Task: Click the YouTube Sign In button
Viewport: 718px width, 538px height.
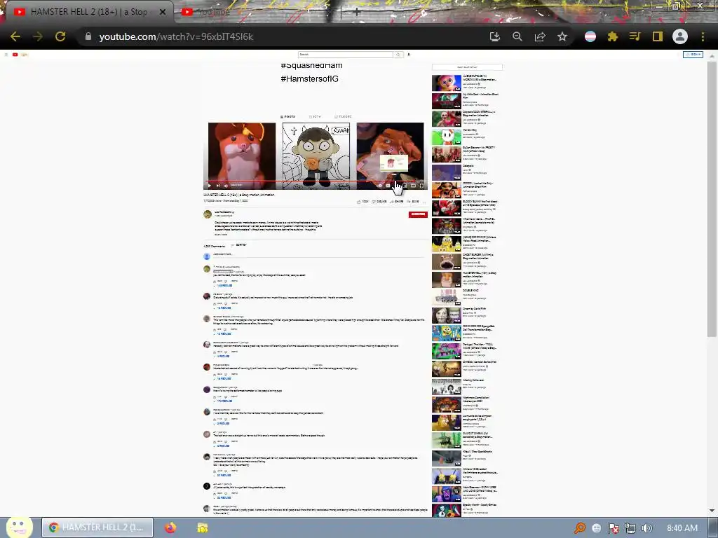Action: [693, 55]
